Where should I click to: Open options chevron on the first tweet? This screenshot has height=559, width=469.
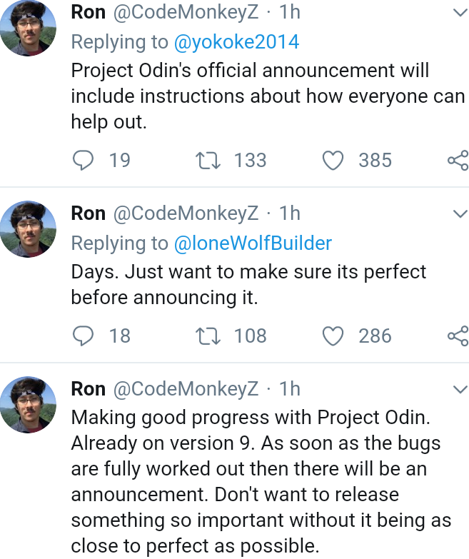click(460, 13)
